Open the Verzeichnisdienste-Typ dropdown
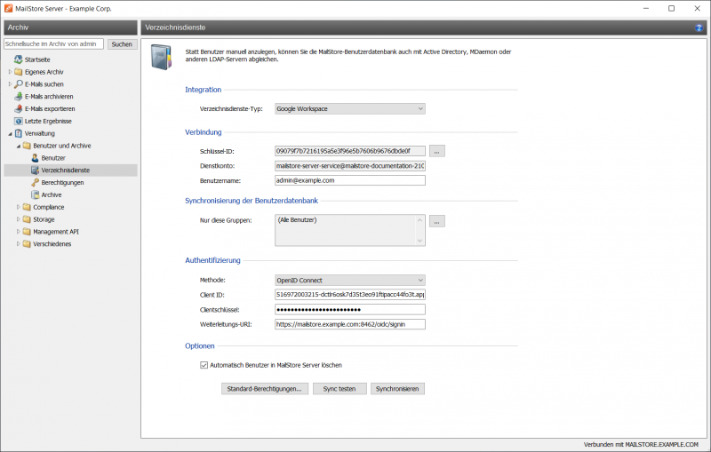Image resolution: width=711 pixels, height=452 pixels. pyautogui.click(x=349, y=109)
